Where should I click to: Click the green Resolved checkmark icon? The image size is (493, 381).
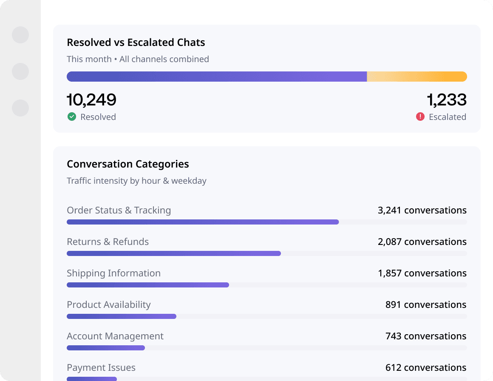pos(72,117)
